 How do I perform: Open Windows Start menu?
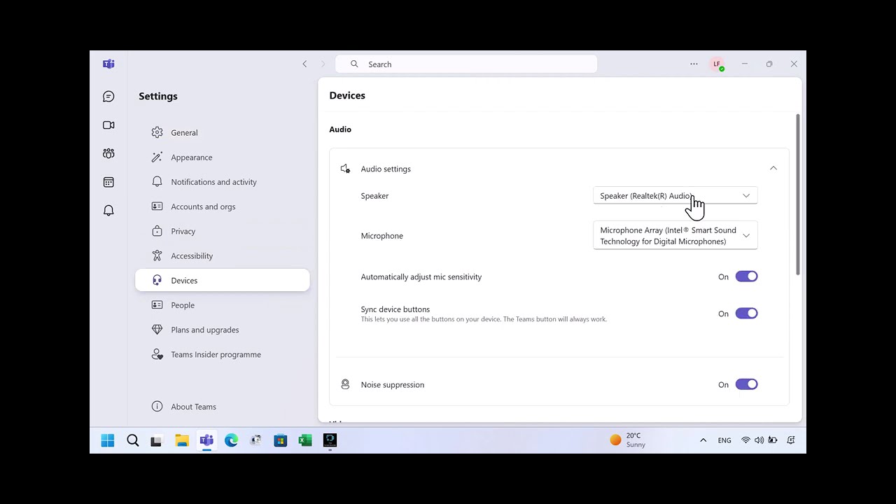click(x=108, y=440)
